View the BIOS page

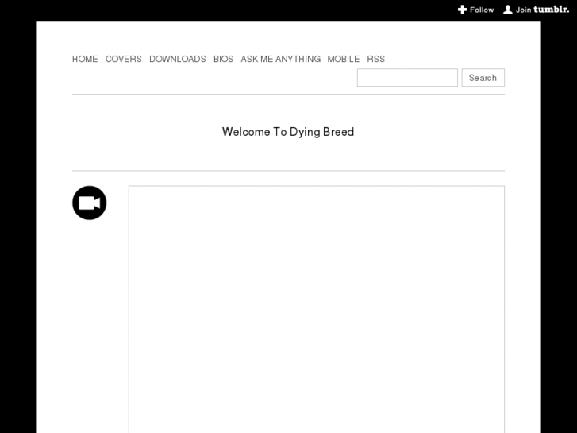click(223, 59)
